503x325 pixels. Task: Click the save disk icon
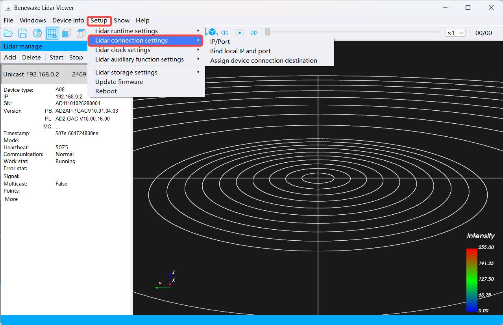(23, 33)
